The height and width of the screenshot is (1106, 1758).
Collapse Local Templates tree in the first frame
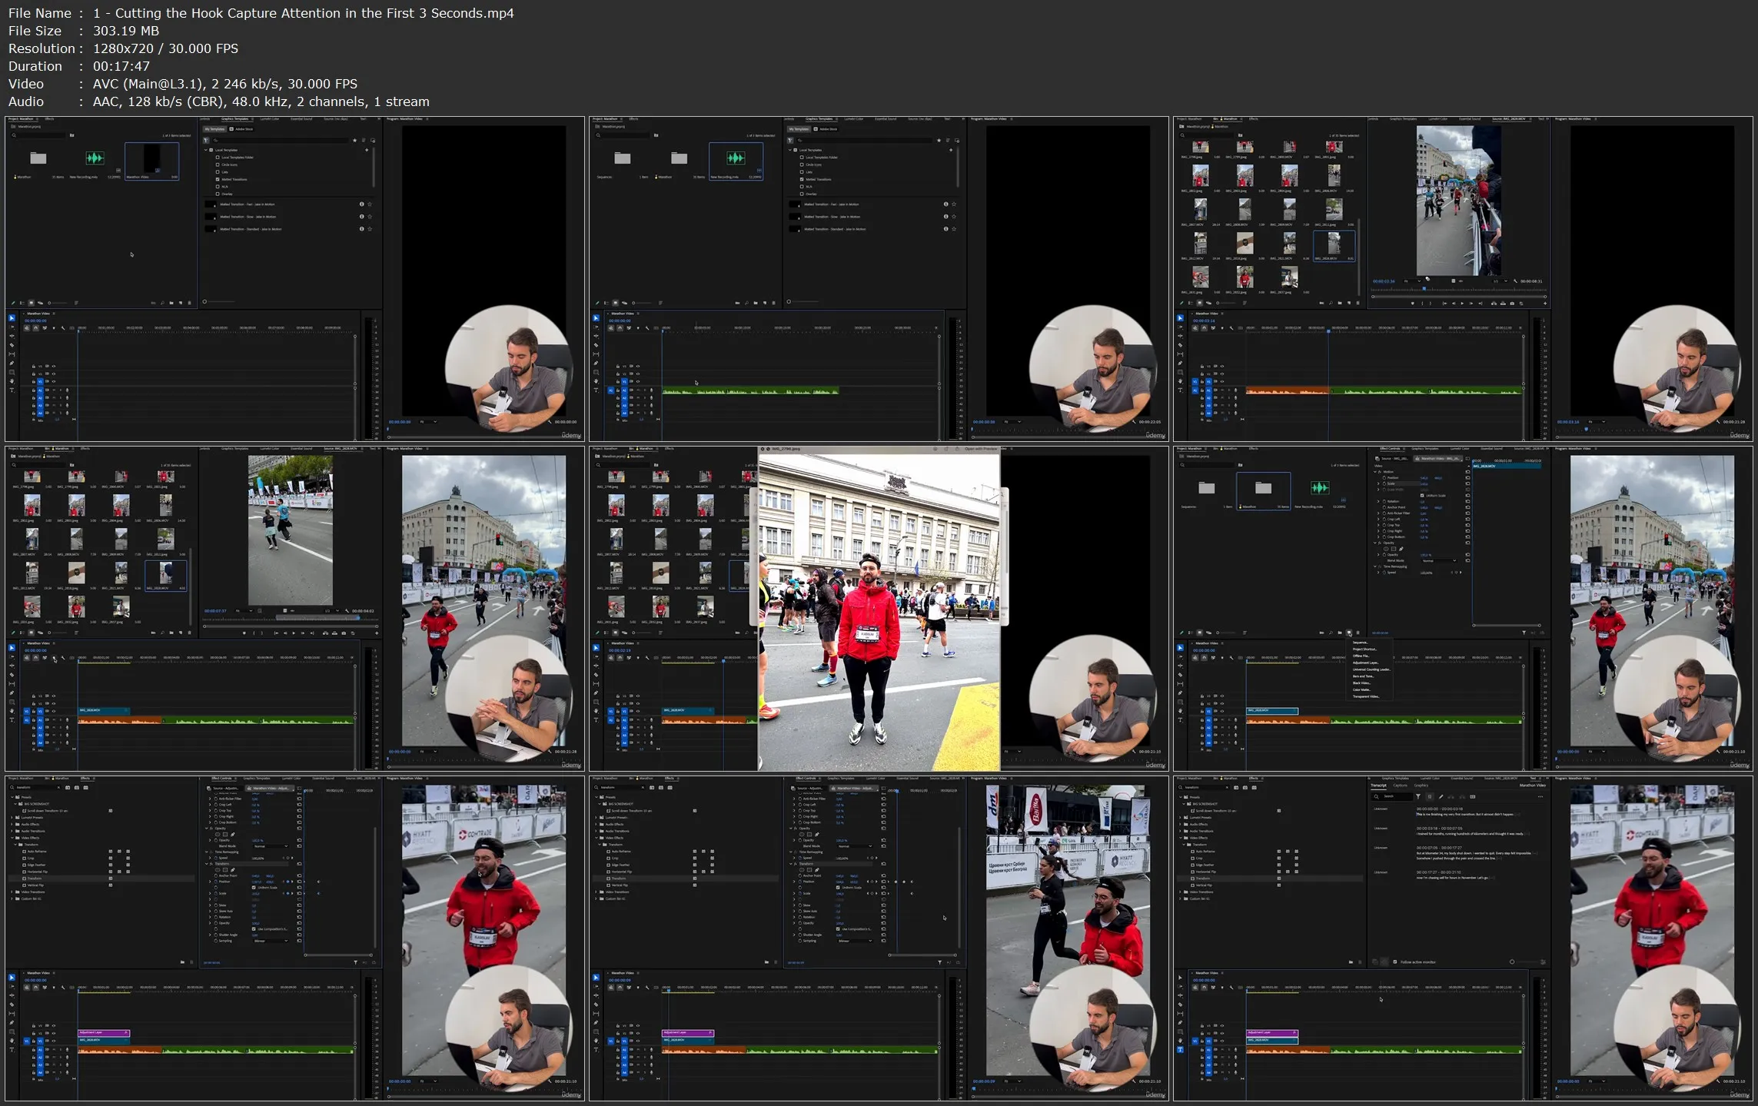tap(205, 150)
